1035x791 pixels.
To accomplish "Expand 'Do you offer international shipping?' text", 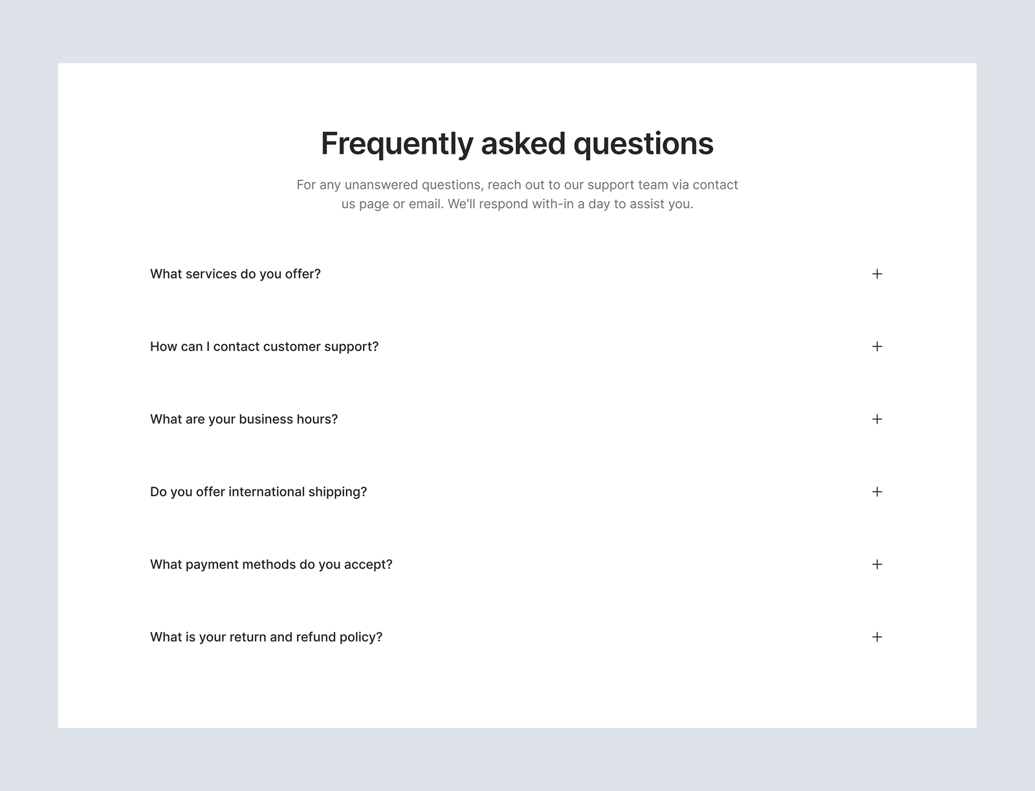I will (x=258, y=492).
